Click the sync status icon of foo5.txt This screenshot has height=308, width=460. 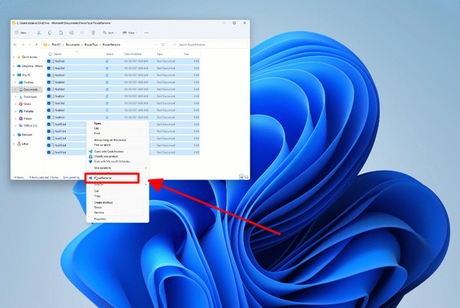(107, 90)
